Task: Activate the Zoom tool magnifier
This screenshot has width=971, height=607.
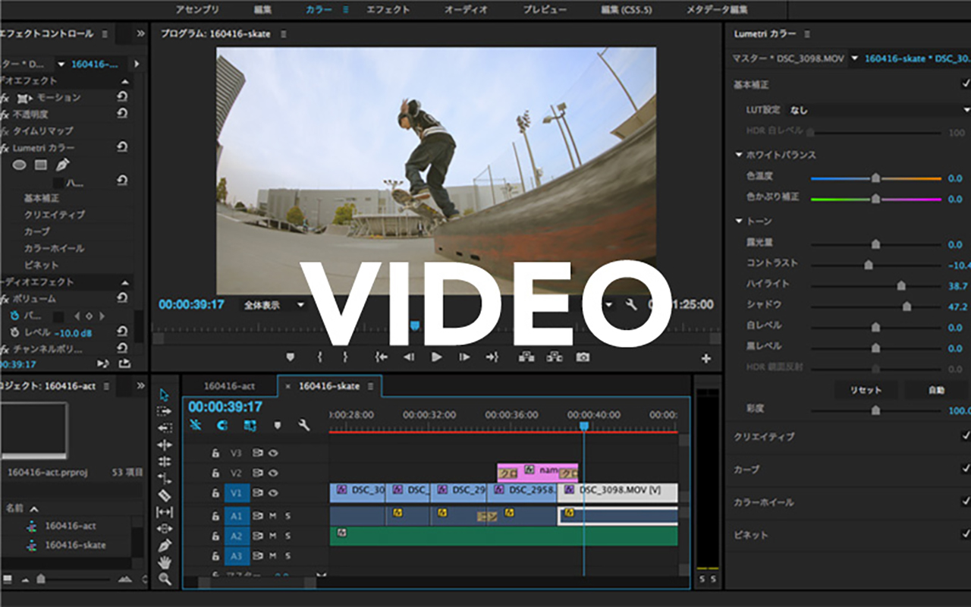Action: [165, 579]
